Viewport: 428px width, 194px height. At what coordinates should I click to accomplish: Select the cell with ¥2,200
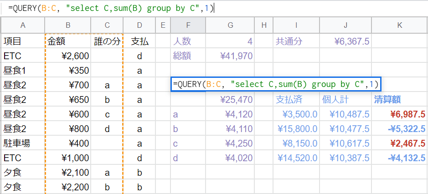(x=68, y=187)
